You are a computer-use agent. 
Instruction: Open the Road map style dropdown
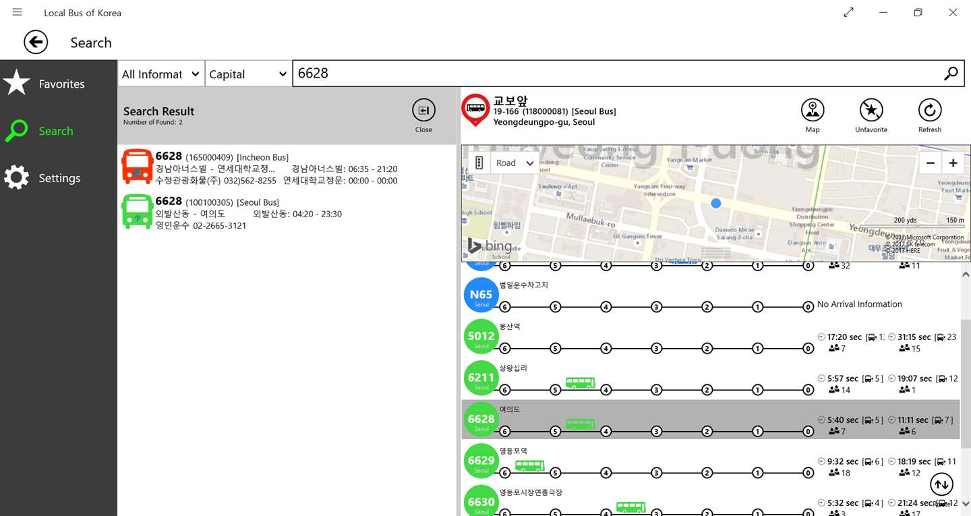coord(515,163)
